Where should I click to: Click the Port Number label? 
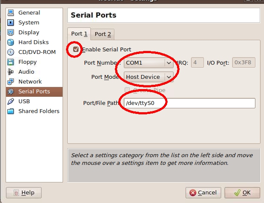click(102, 63)
